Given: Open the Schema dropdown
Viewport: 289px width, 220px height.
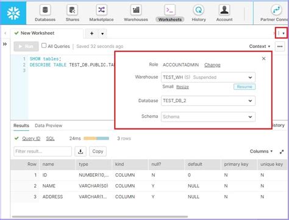Looking at the screenshot, I should 208,117.
